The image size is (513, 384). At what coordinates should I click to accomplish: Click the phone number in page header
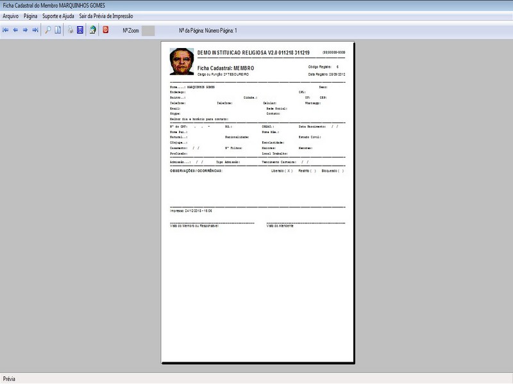pyautogui.click(x=333, y=52)
